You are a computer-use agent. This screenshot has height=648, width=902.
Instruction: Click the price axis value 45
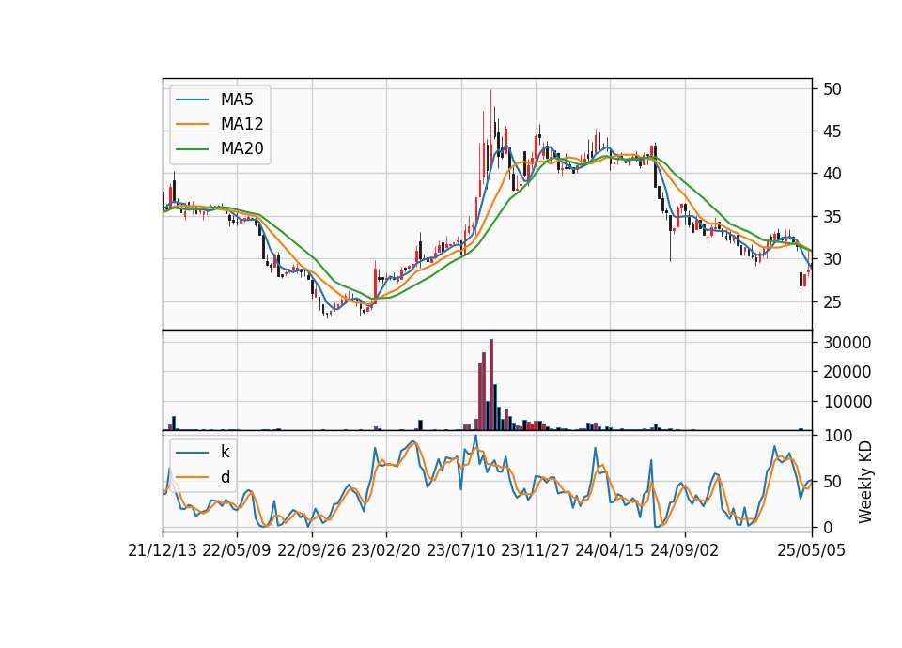click(832, 131)
